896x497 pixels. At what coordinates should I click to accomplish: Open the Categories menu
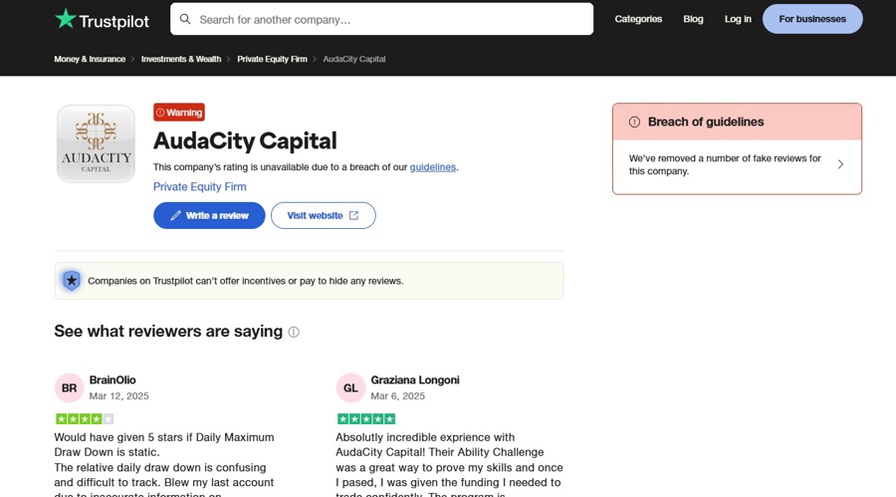638,19
